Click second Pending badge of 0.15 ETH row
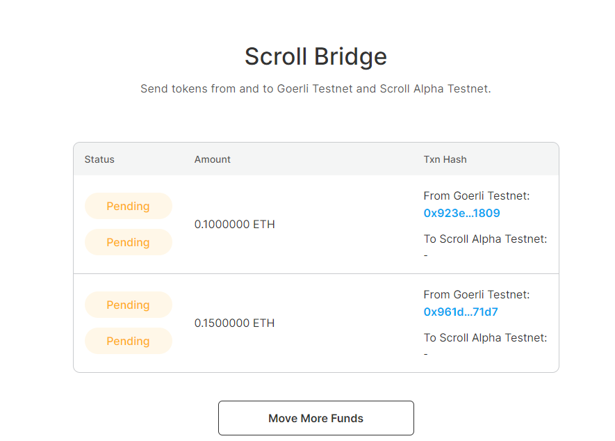Viewport: 615px width, 441px height. (129, 341)
